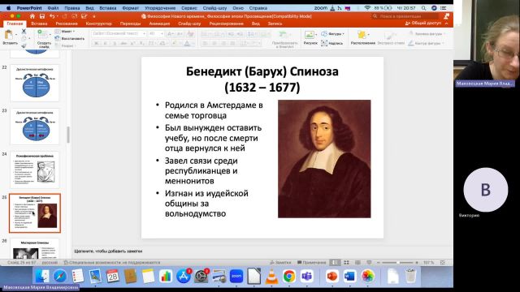This screenshot has width=520, height=292.
Task: Switch to slide sorter view icon
Action: (347, 263)
